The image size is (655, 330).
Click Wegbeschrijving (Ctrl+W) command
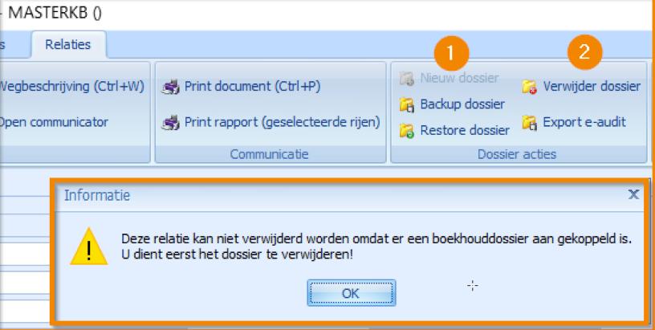click(71, 87)
